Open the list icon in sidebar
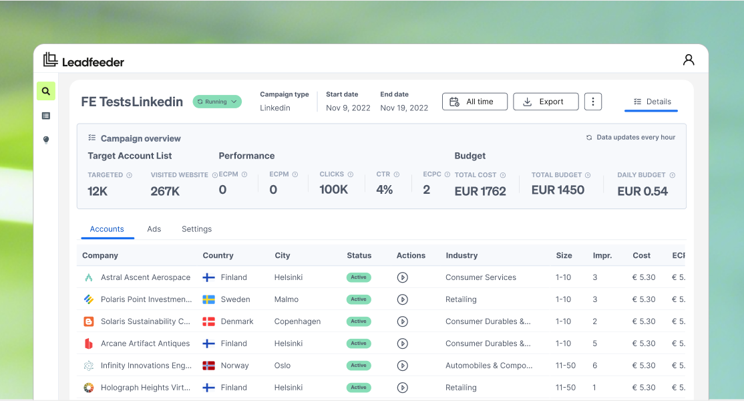744x401 pixels. pos(46,116)
